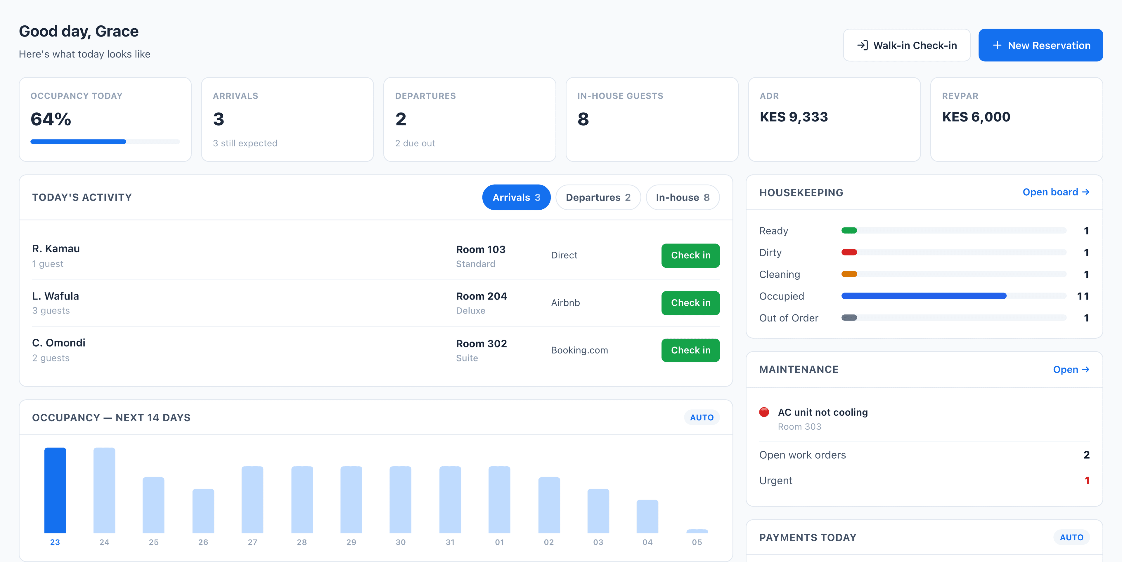Click the date label 28 under chart
The height and width of the screenshot is (562, 1122).
302,542
